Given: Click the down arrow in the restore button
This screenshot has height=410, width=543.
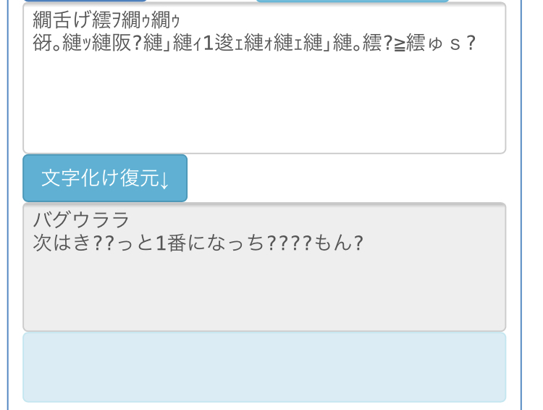Looking at the screenshot, I should 164,180.
